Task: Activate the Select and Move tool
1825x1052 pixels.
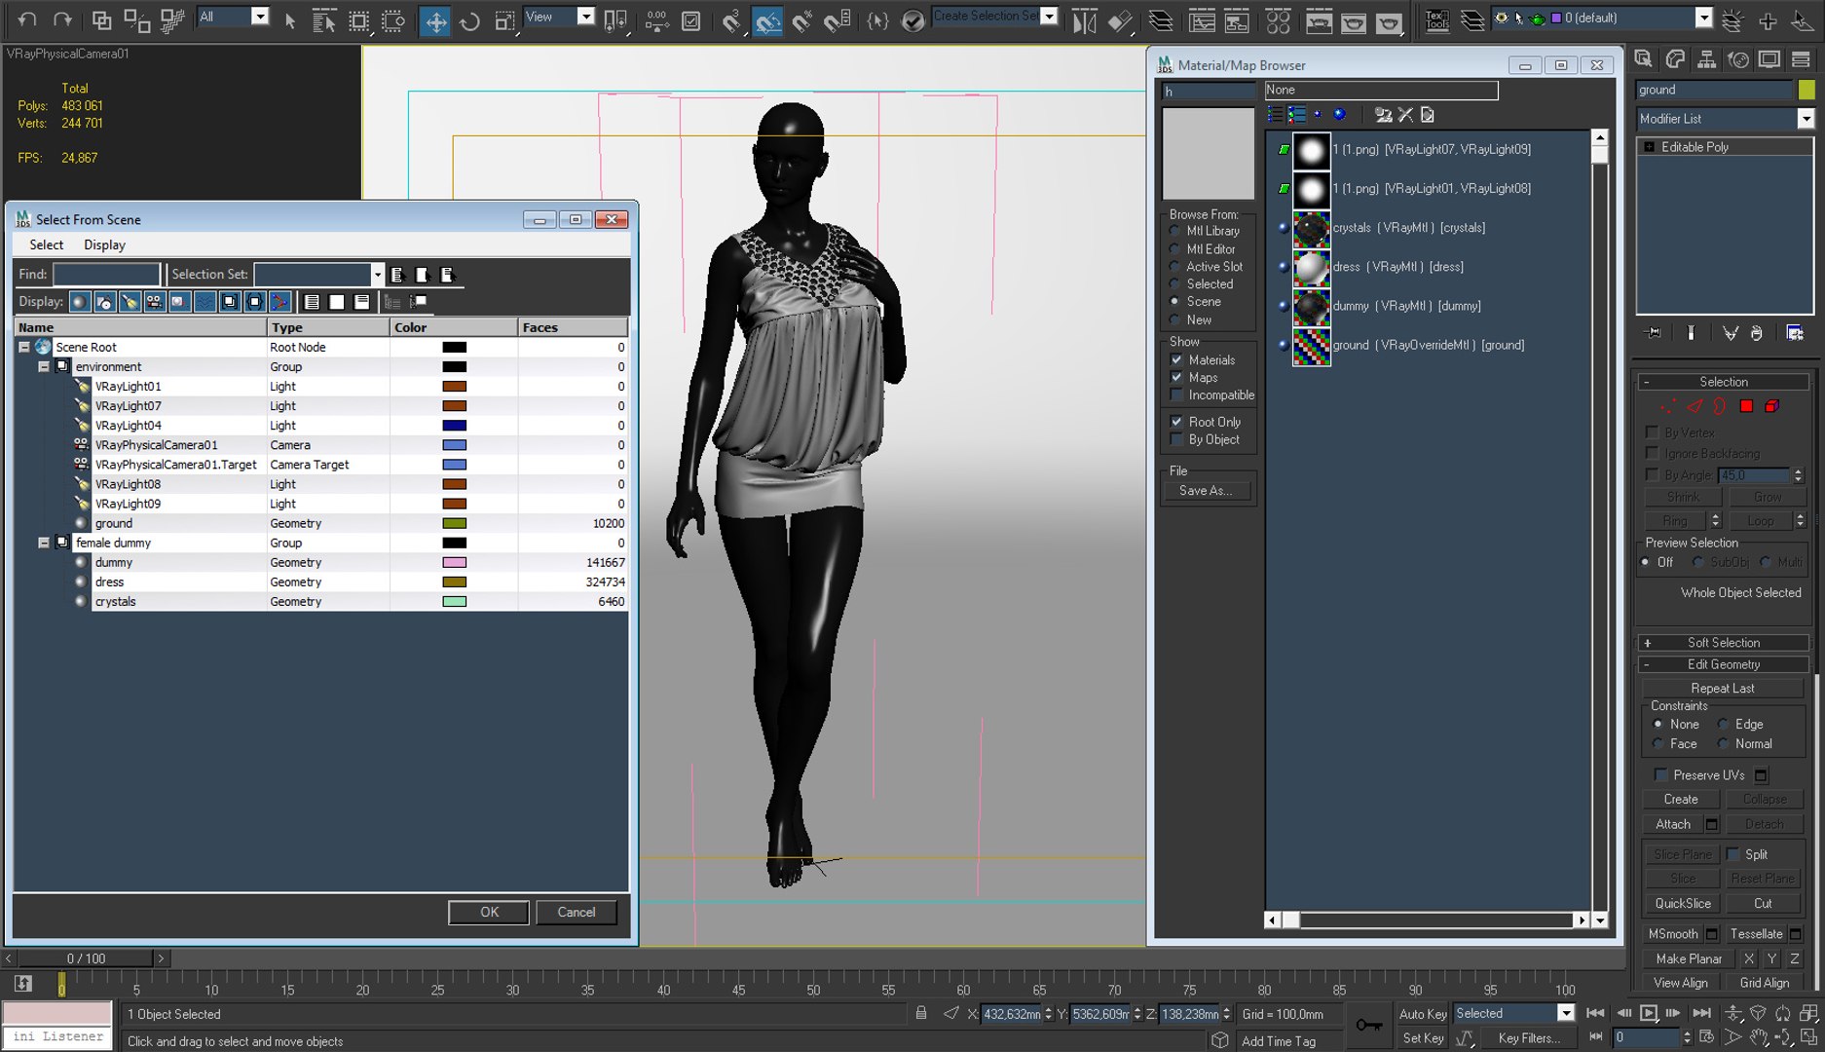Action: tap(435, 20)
